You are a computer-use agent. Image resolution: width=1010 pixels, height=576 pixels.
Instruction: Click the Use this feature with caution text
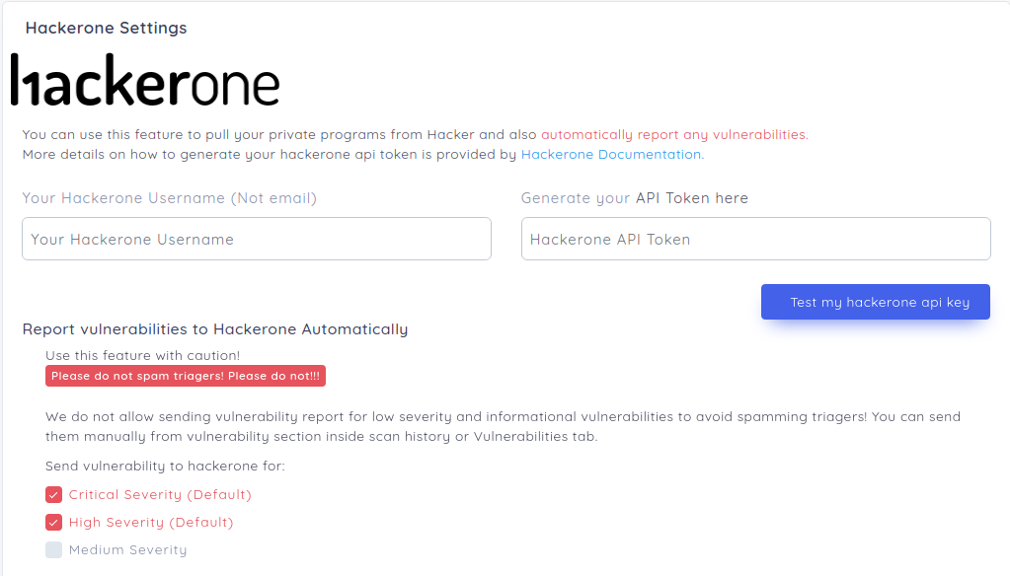142,355
